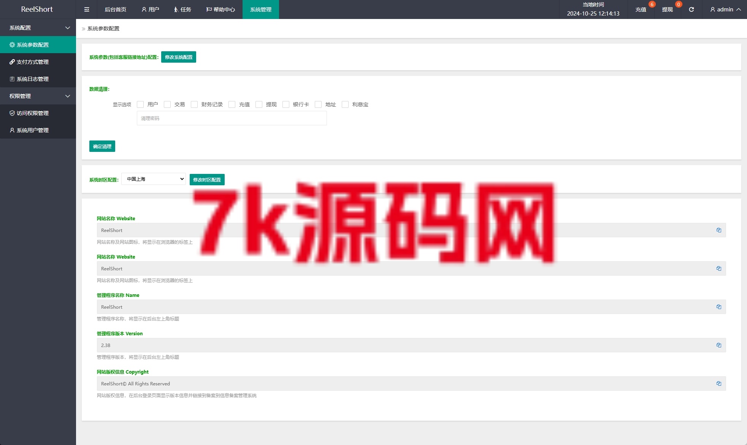
Task: Click the person icon beside 系统用户管理
Action: click(x=12, y=130)
